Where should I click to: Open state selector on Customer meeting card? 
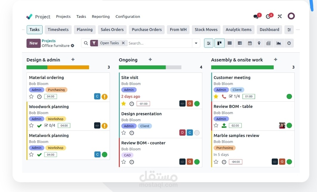(x=289, y=96)
